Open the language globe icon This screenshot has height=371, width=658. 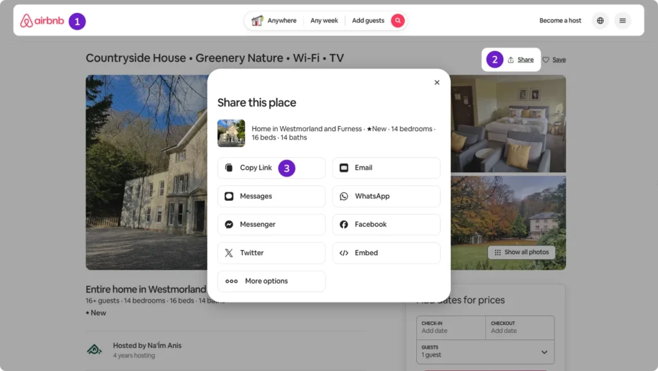[600, 20]
